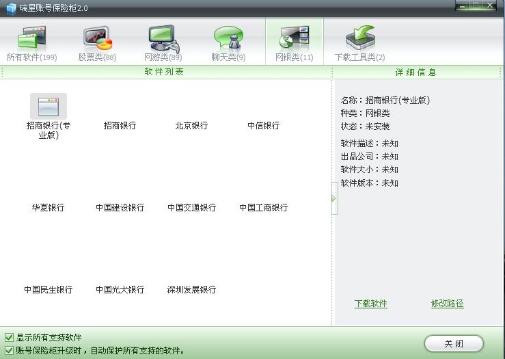Click the 软件列表 panel header

point(164,72)
